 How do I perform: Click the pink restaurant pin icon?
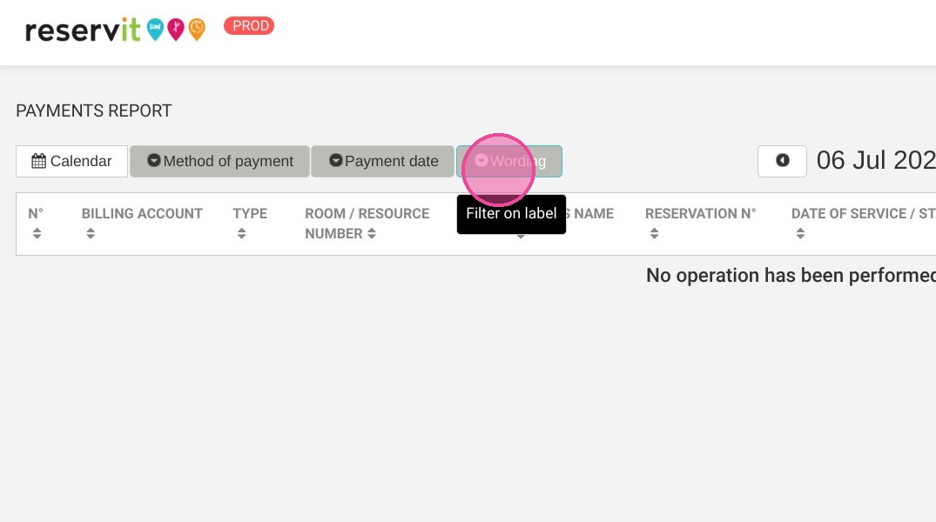(176, 30)
